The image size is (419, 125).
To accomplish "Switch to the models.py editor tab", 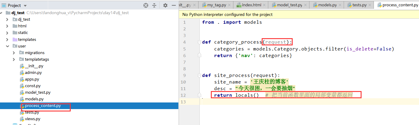I will [x=327, y=5].
